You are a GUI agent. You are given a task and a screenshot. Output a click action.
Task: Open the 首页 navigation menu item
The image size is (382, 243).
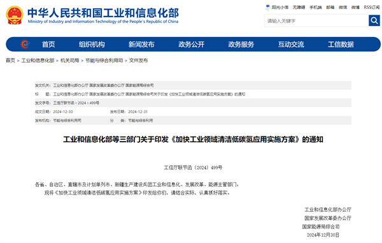point(48,45)
